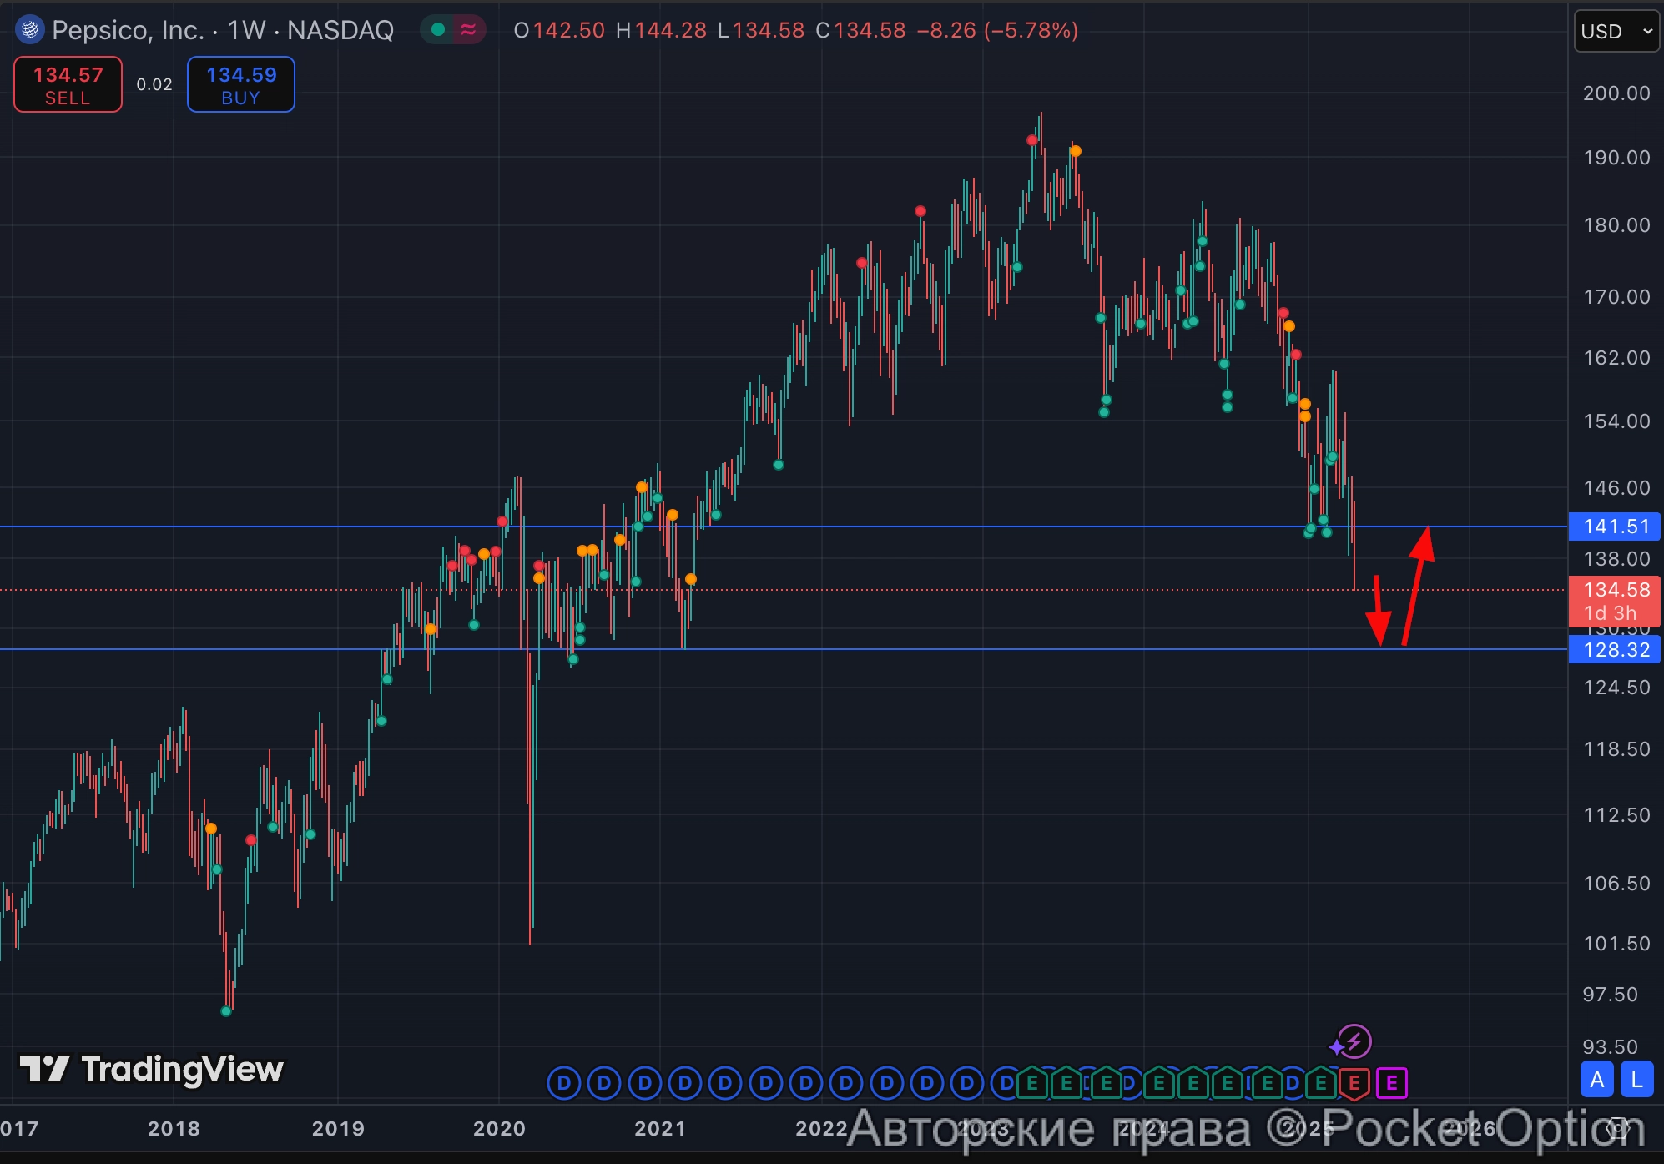Open time axis settings gear icon
This screenshot has height=1164, width=1664.
(1618, 1129)
